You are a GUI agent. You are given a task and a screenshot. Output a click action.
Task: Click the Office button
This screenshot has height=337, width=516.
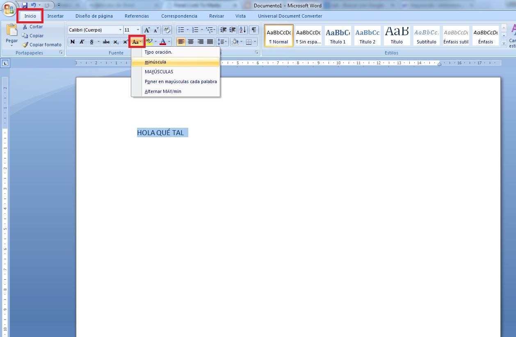(9, 9)
